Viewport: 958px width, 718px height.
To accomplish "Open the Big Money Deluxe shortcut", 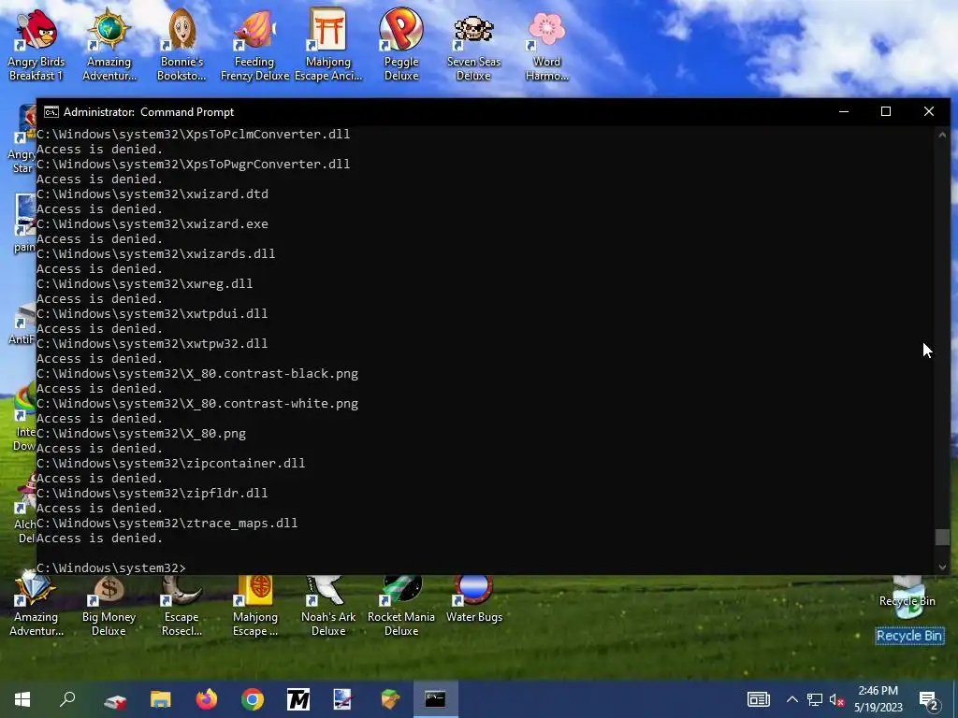I will click(109, 606).
